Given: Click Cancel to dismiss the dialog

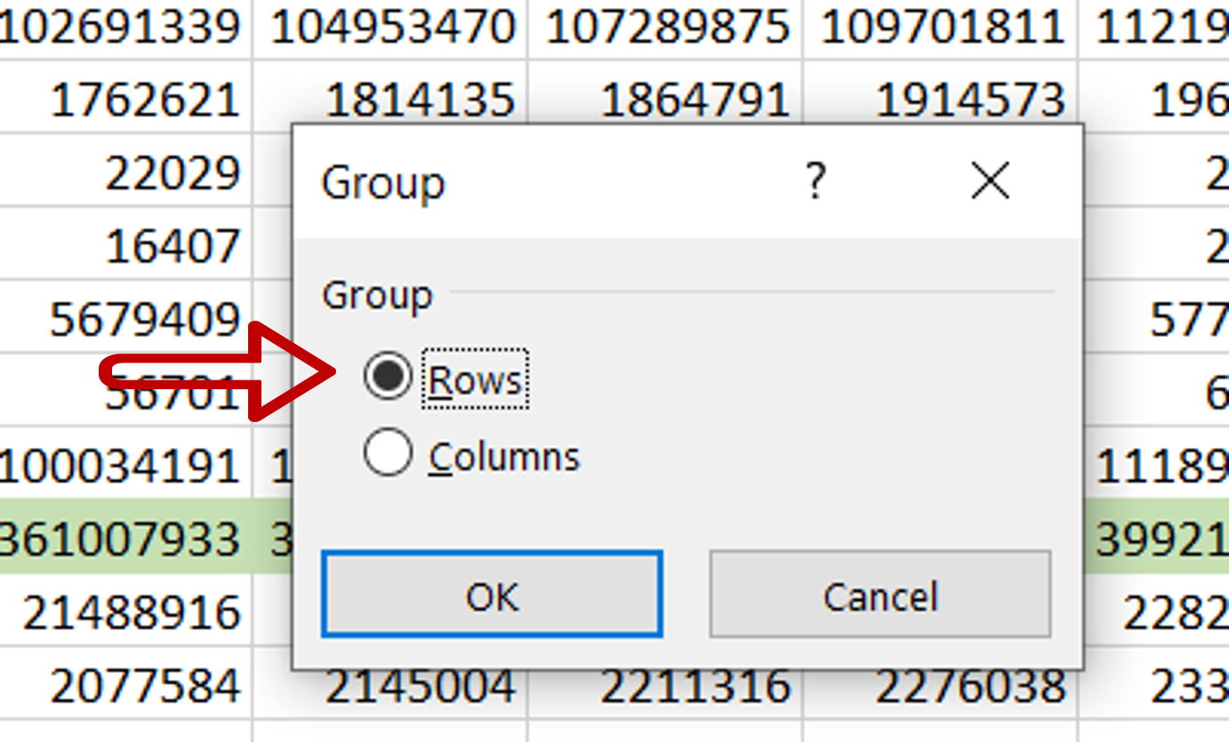Looking at the screenshot, I should [879, 595].
